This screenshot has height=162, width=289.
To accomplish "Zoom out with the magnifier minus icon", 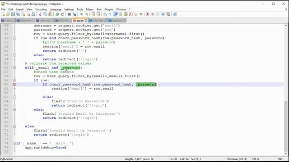I will [86, 14].
